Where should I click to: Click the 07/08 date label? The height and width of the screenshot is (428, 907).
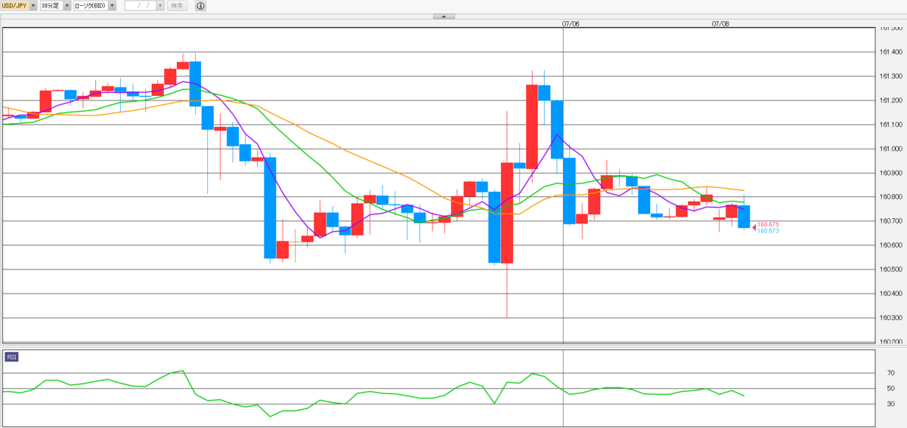click(x=720, y=23)
